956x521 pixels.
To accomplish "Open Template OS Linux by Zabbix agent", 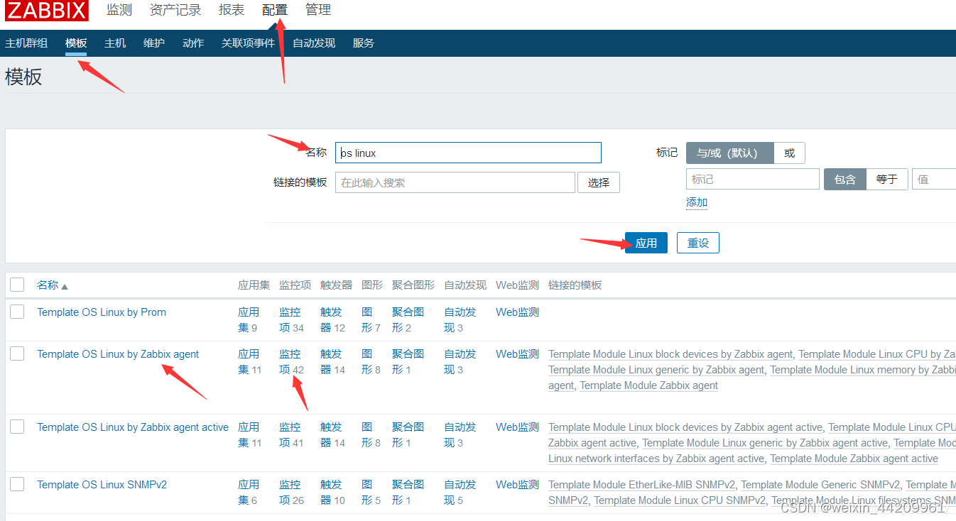I will (118, 354).
